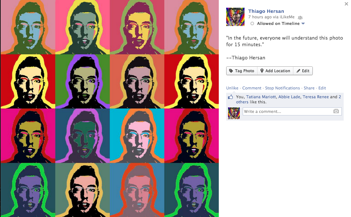Click the location pin icon
Image resolution: width=351 pixels, height=217 pixels.
point(262,71)
